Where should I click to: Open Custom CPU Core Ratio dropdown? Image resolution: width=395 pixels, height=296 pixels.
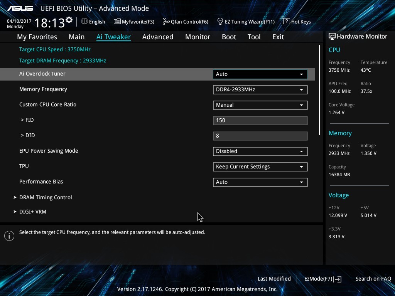pyautogui.click(x=260, y=105)
